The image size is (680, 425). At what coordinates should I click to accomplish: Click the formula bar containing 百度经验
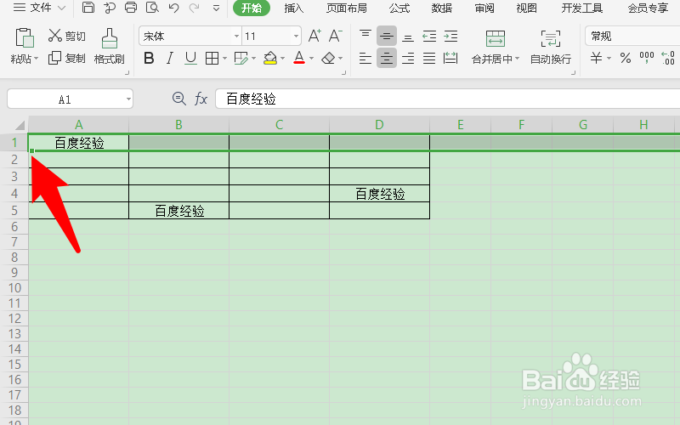point(448,99)
